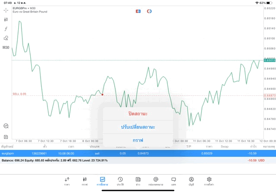Tap the chart zoom magnifier icon
This screenshot has height=193, width=276.
click(x=6, y=126)
